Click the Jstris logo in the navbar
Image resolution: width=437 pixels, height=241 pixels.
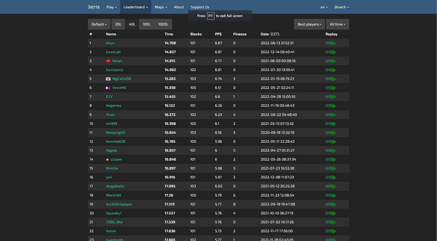click(x=93, y=7)
